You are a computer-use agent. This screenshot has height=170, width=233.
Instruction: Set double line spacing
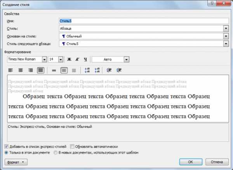click(74, 70)
